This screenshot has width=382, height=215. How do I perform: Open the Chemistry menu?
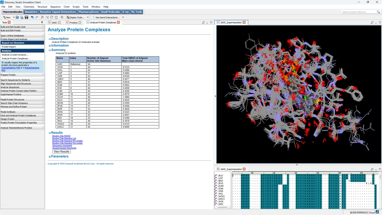[x=29, y=7]
